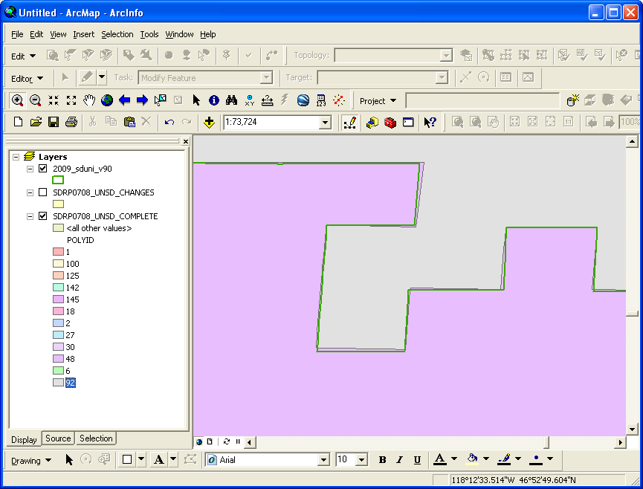Open an existing map file
Image resolution: width=643 pixels, height=489 pixels.
(x=36, y=122)
